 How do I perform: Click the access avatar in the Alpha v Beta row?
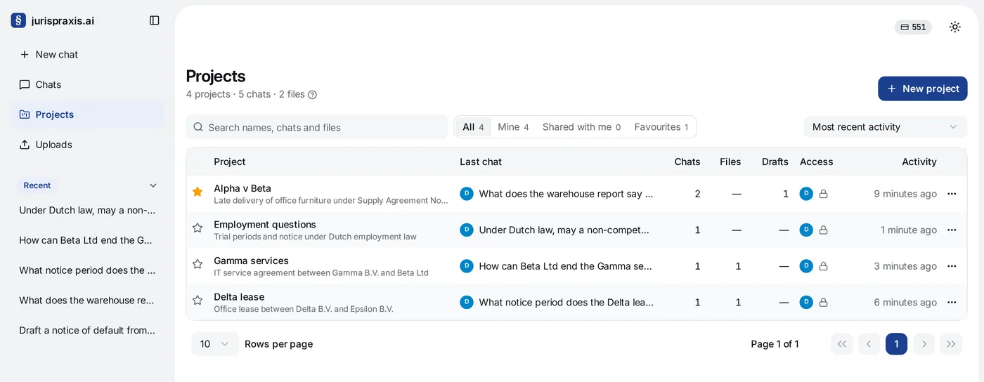point(806,194)
